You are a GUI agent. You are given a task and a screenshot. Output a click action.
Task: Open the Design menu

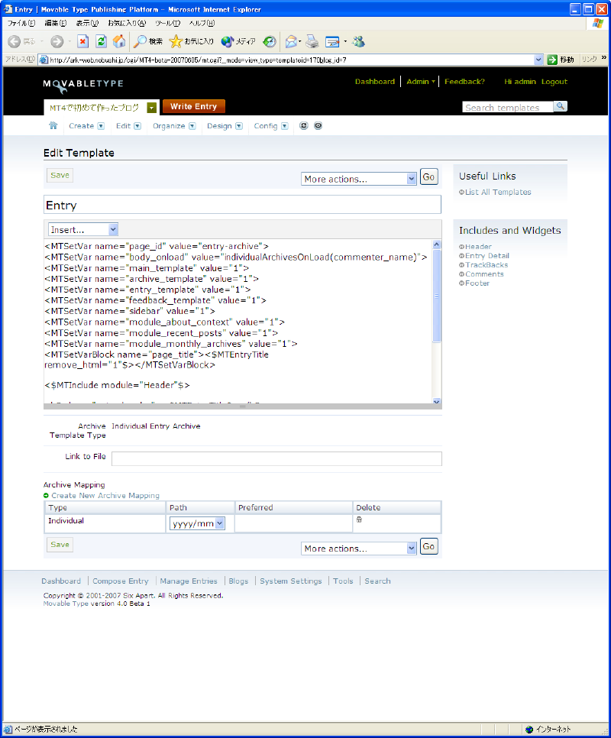(225, 126)
